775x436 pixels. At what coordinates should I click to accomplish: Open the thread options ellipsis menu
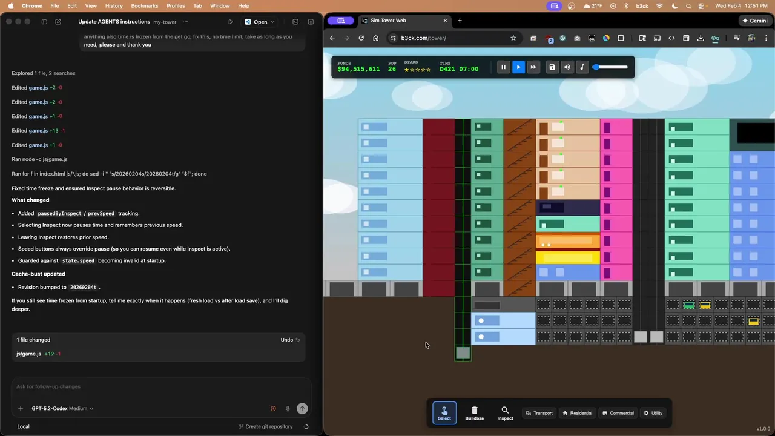185,22
